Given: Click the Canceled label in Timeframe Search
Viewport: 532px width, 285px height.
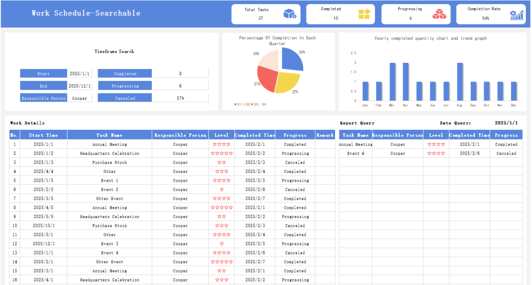Looking at the screenshot, I should click(x=125, y=98).
